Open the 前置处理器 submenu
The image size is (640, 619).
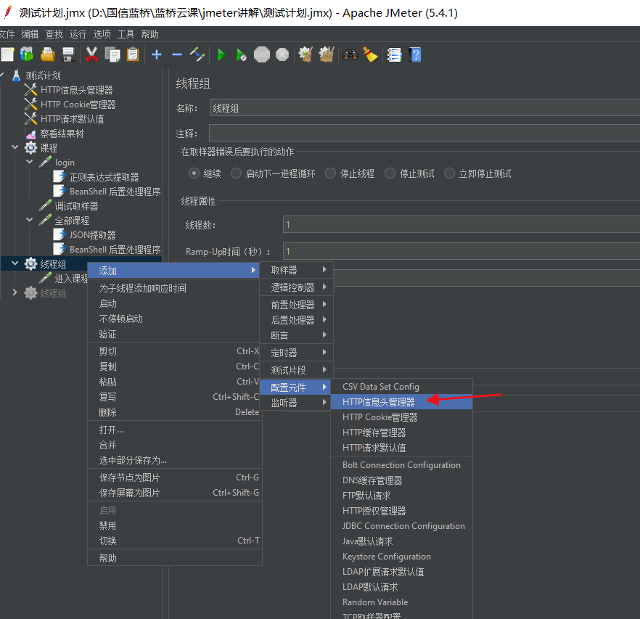click(x=297, y=305)
